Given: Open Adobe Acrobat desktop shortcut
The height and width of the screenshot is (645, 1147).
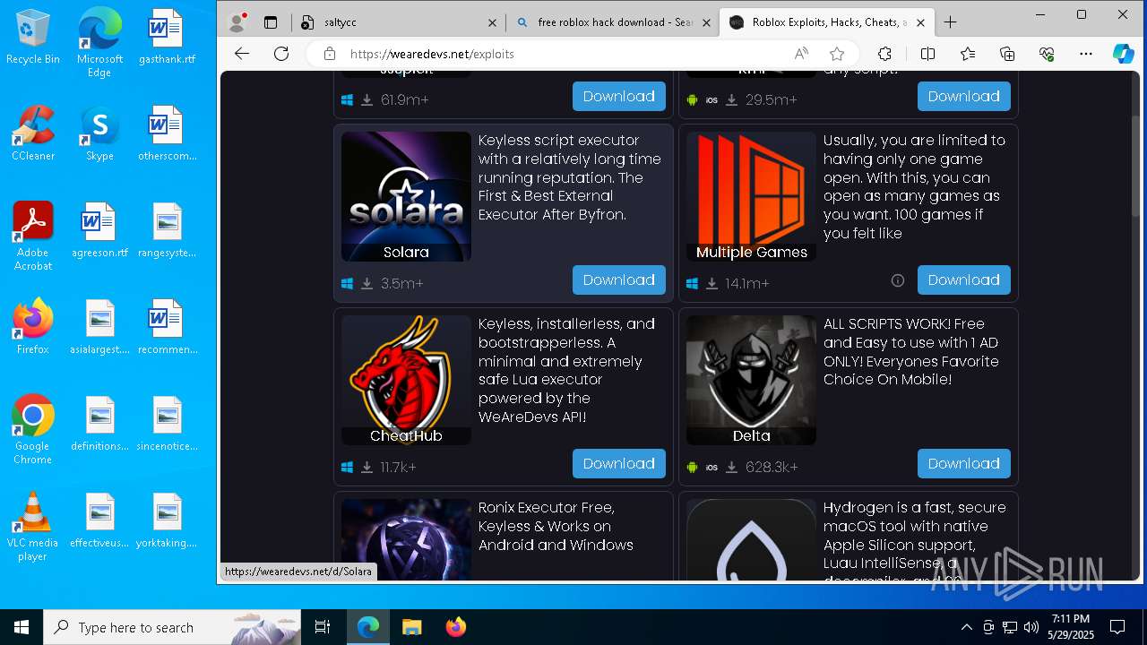Looking at the screenshot, I should pyautogui.click(x=33, y=236).
